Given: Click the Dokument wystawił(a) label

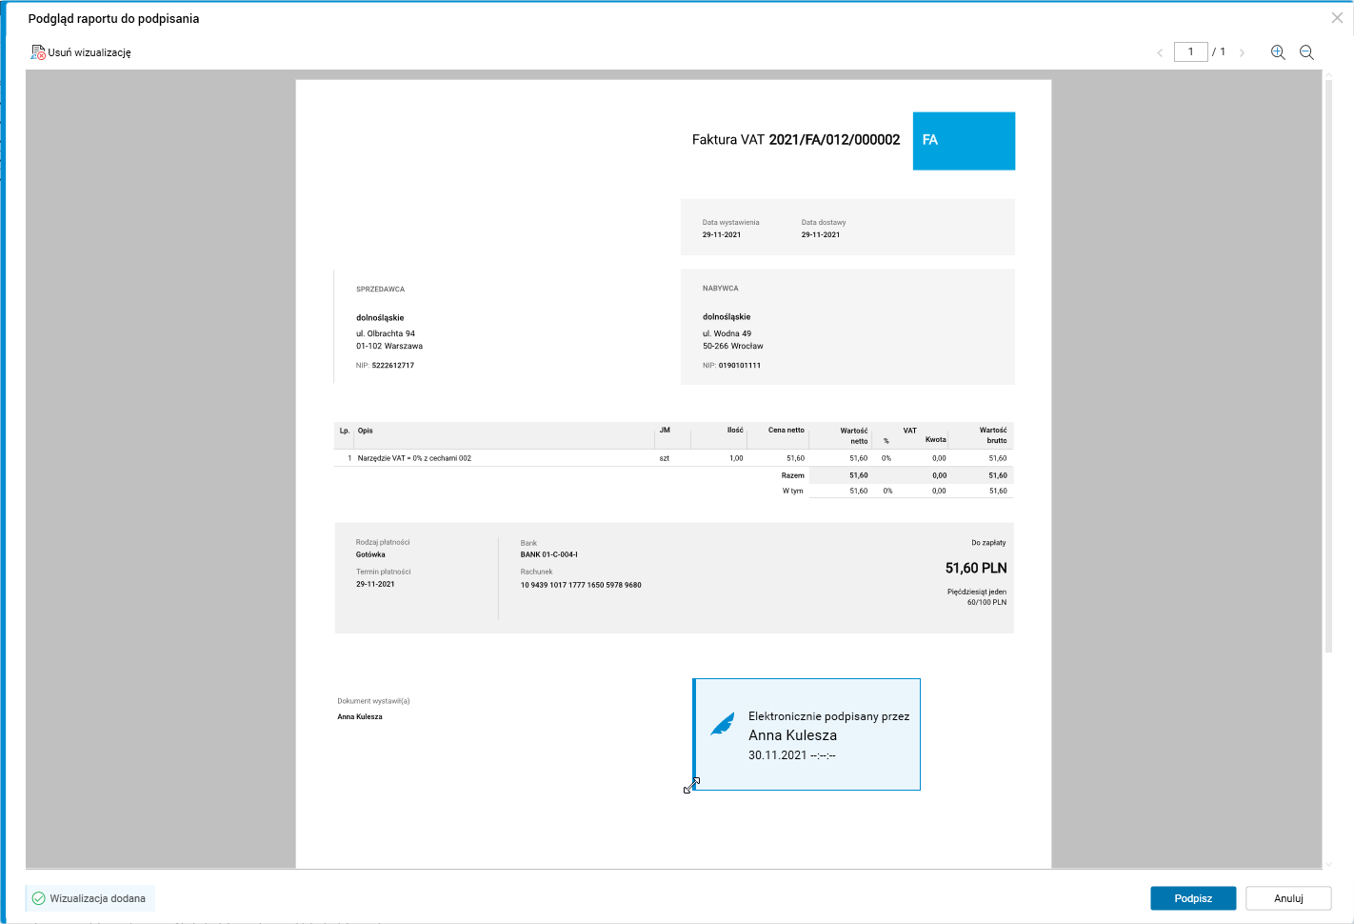Looking at the screenshot, I should pos(373,701).
